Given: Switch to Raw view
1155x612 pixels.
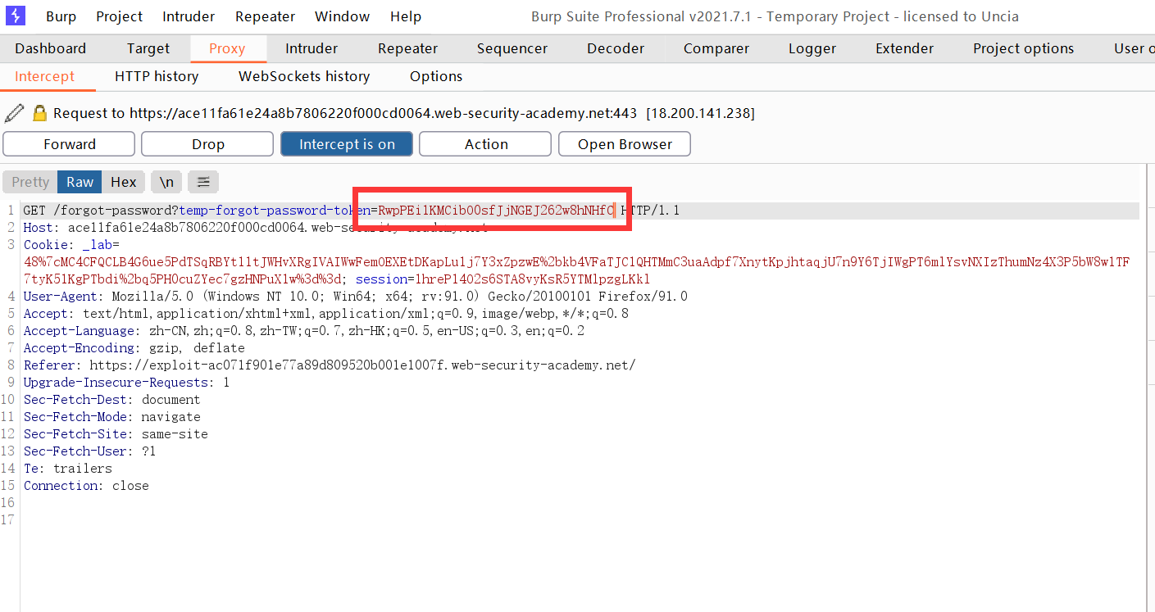Looking at the screenshot, I should click(x=80, y=182).
